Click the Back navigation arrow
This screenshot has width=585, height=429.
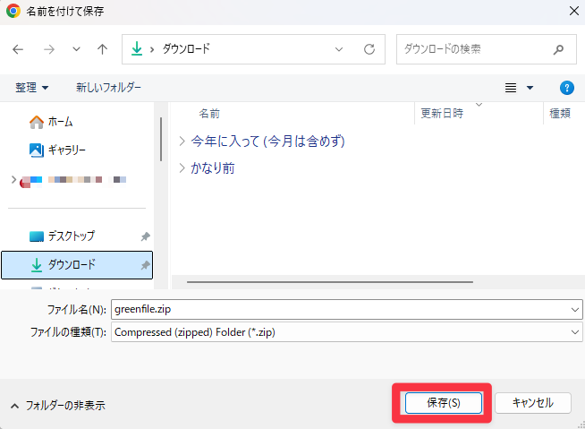(x=19, y=49)
